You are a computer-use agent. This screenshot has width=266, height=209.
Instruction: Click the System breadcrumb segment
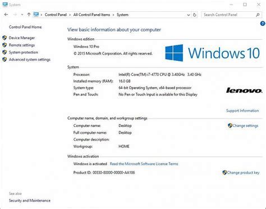(x=122, y=15)
